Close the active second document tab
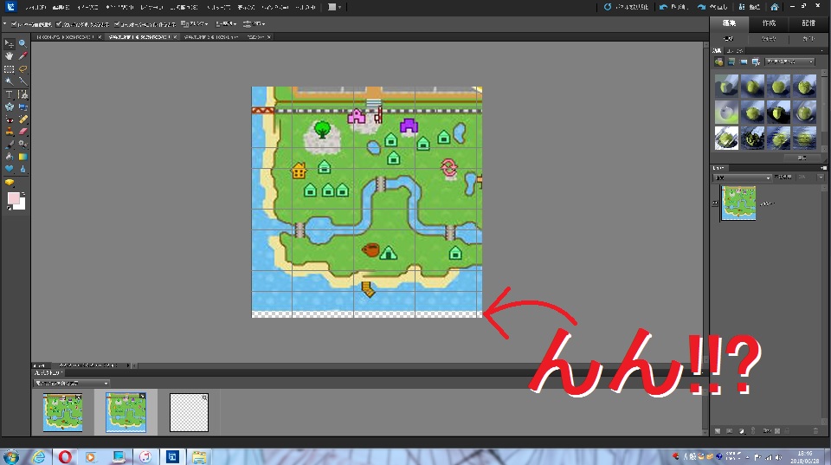 coord(175,37)
